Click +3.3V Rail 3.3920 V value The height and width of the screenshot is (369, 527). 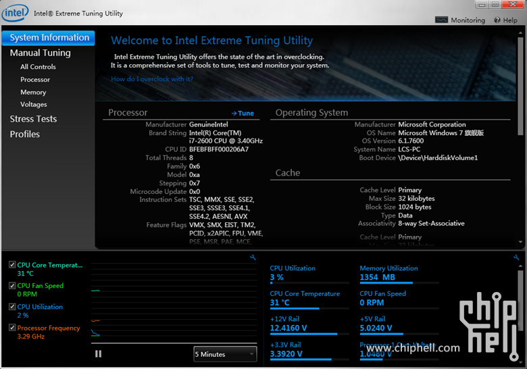[x=286, y=354]
